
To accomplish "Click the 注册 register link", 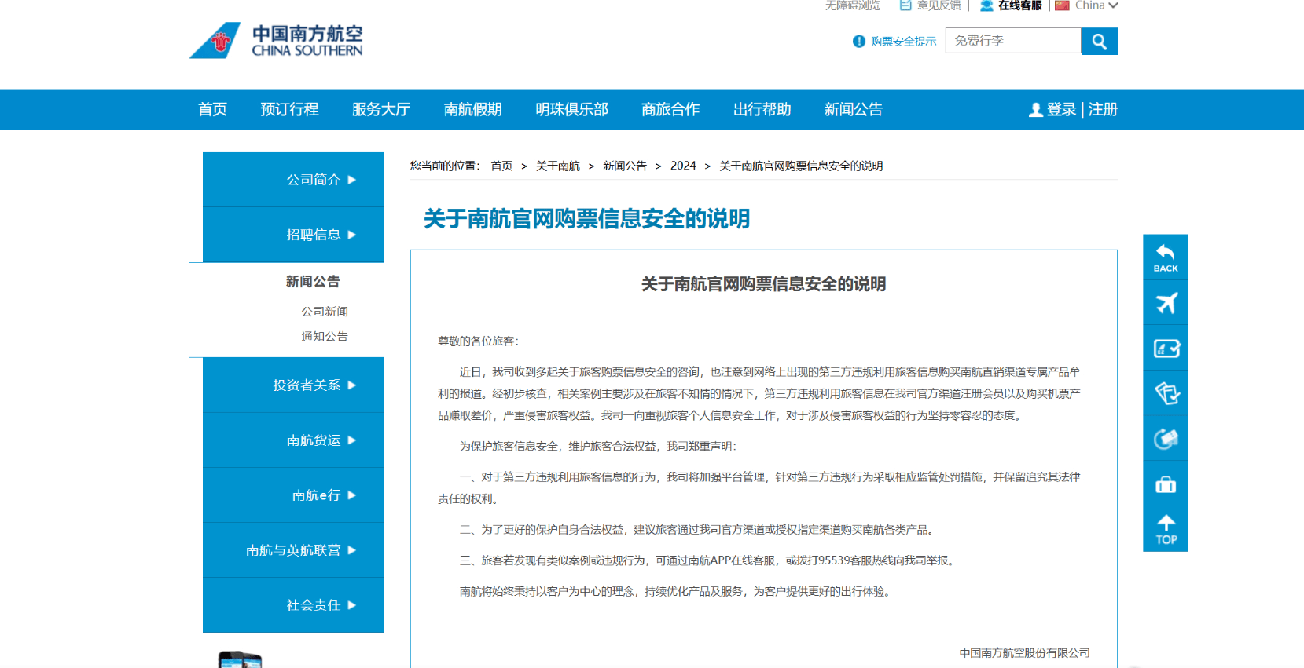I will [x=1103, y=110].
